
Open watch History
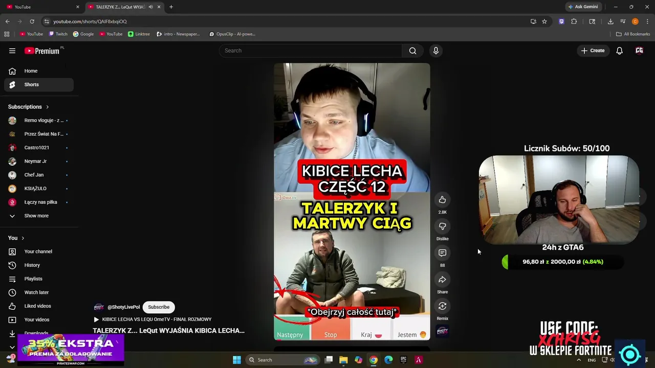(x=39, y=265)
